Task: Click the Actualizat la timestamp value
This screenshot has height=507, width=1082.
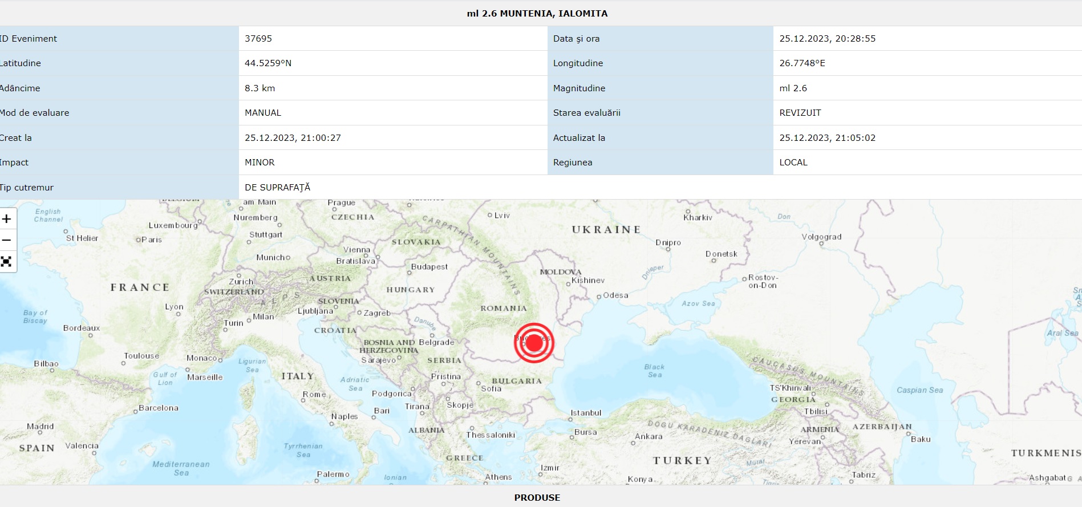Action: [x=827, y=138]
